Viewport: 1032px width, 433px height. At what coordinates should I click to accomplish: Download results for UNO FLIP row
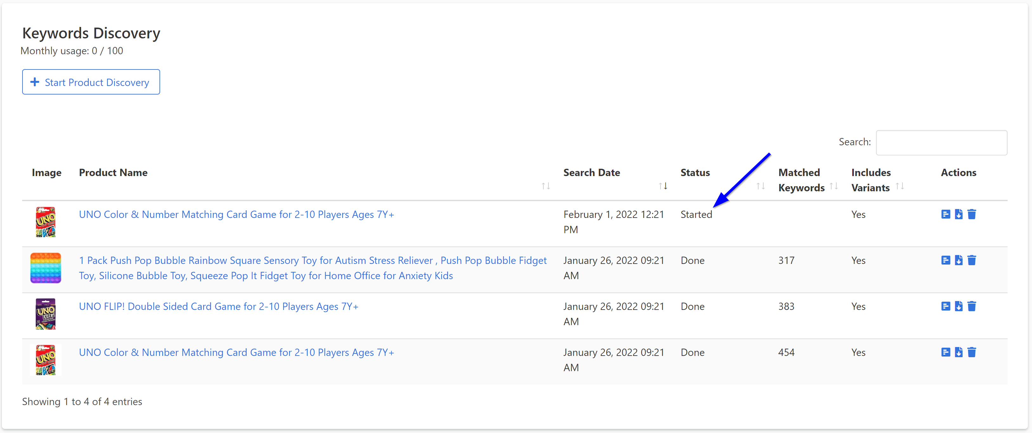[958, 307]
